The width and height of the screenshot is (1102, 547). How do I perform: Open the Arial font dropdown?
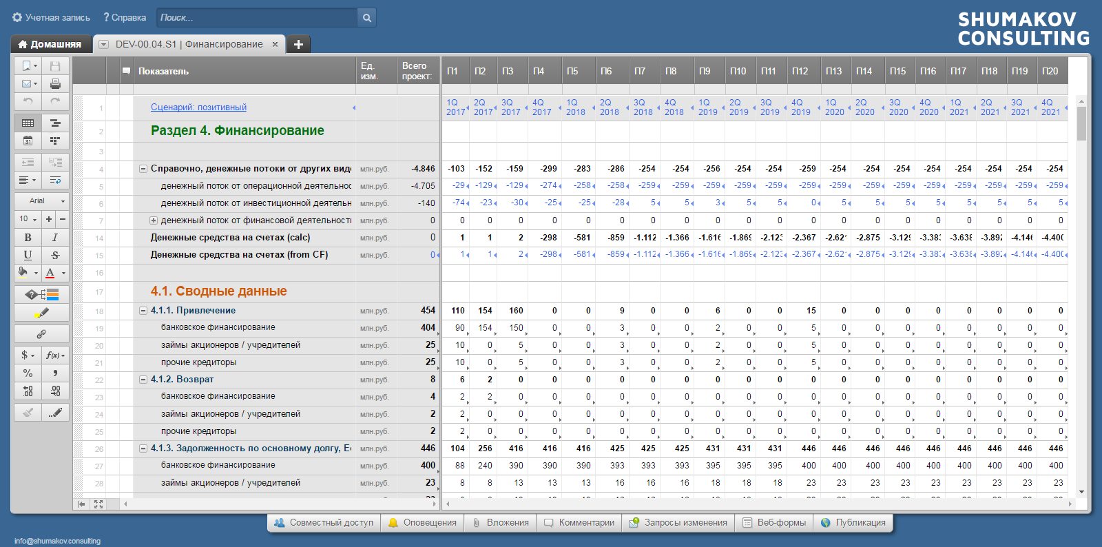tap(41, 200)
